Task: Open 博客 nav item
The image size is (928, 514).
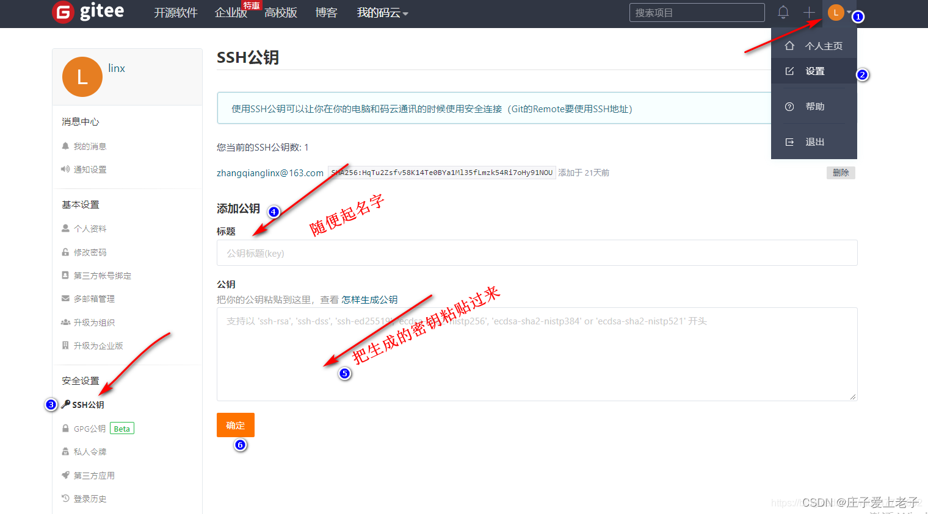Action: 326,13
